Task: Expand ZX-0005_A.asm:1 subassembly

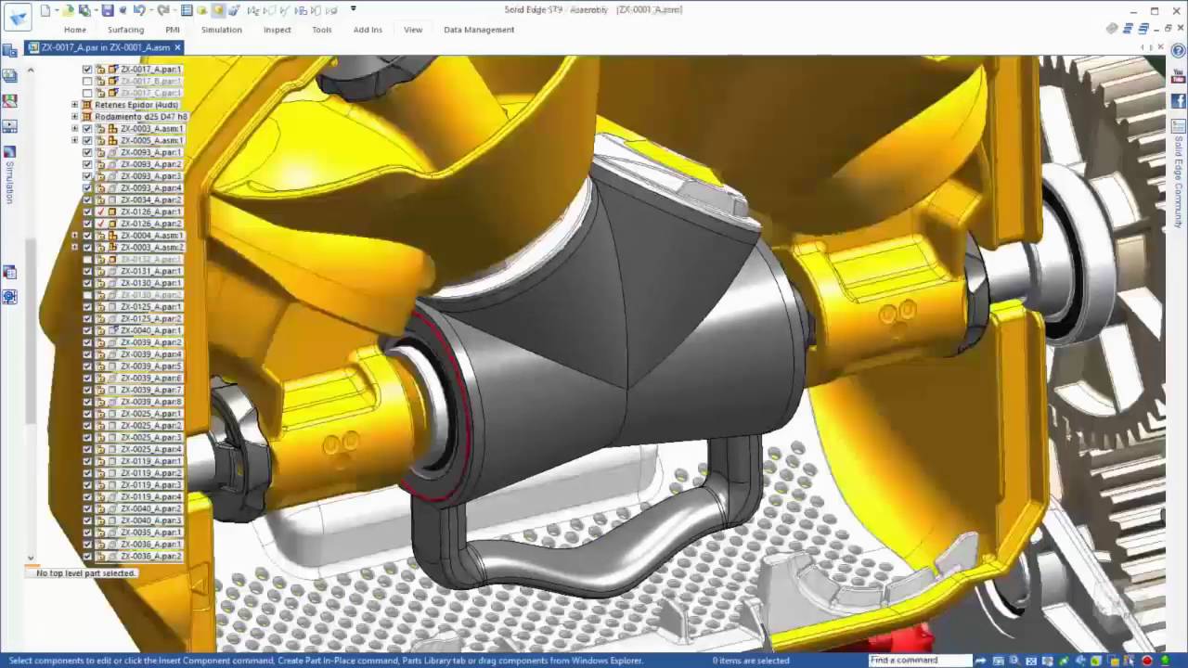Action: (x=75, y=141)
